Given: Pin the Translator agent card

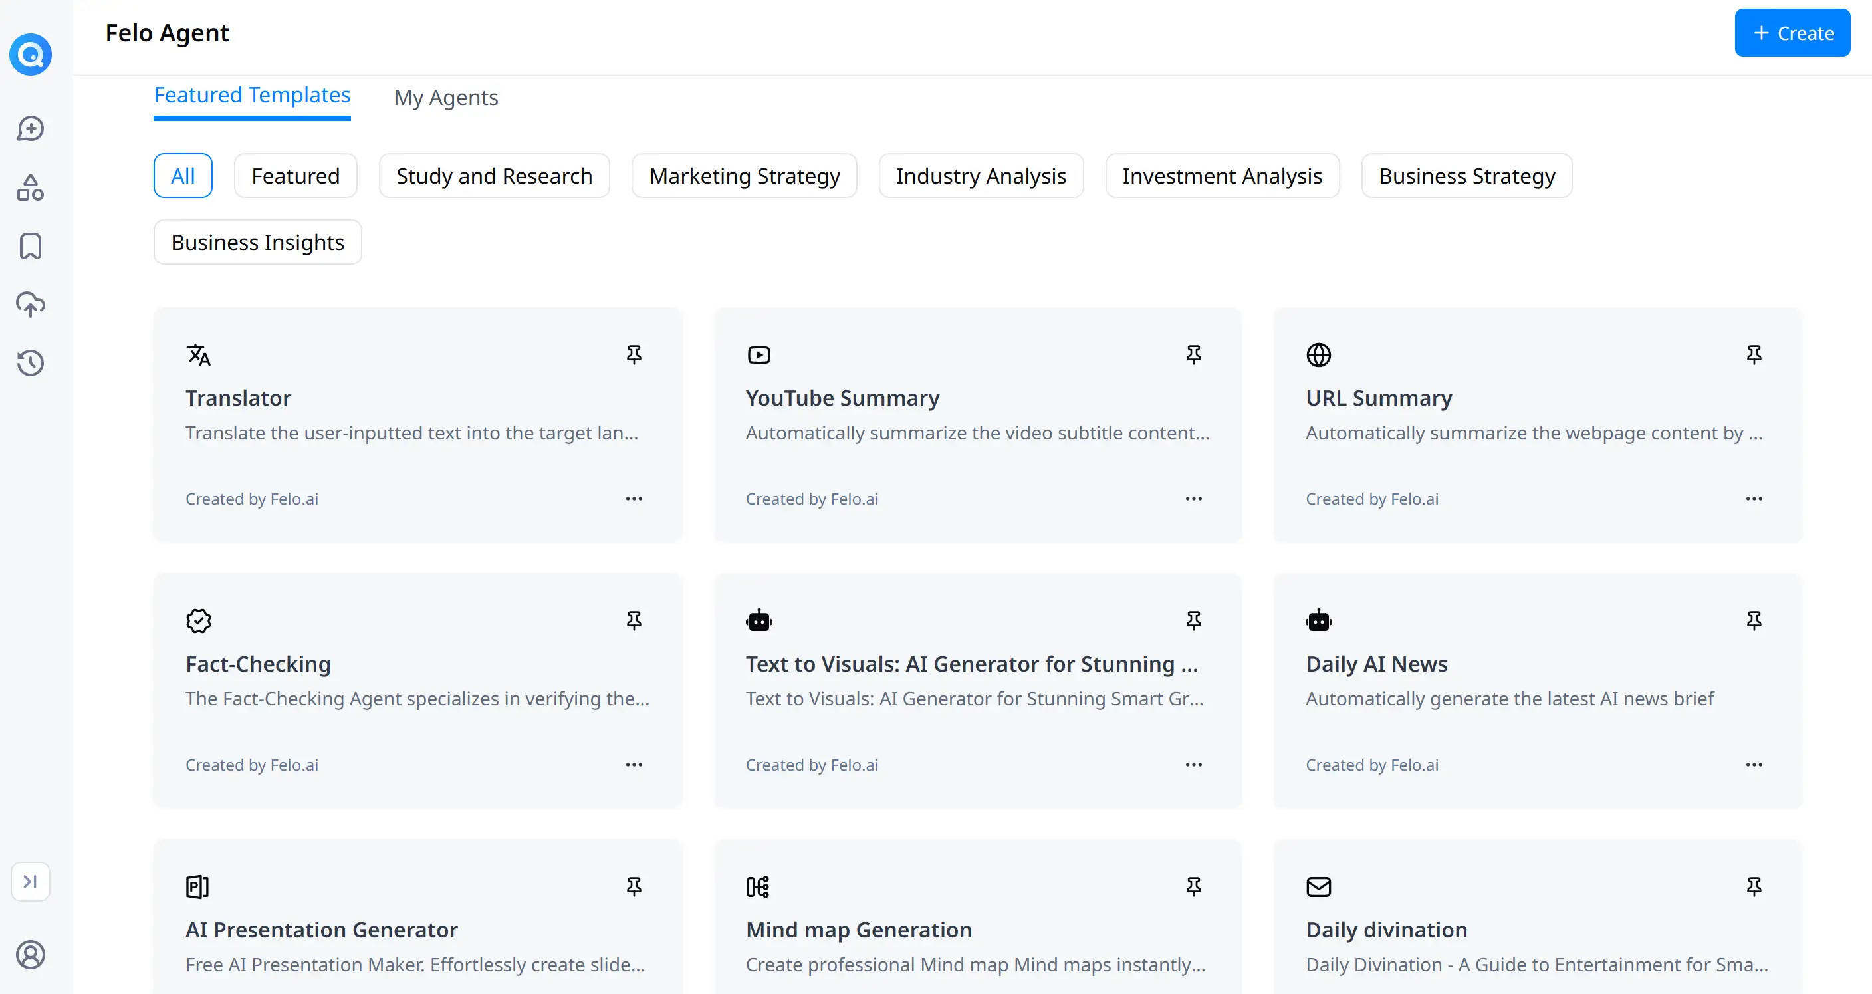Looking at the screenshot, I should point(634,354).
